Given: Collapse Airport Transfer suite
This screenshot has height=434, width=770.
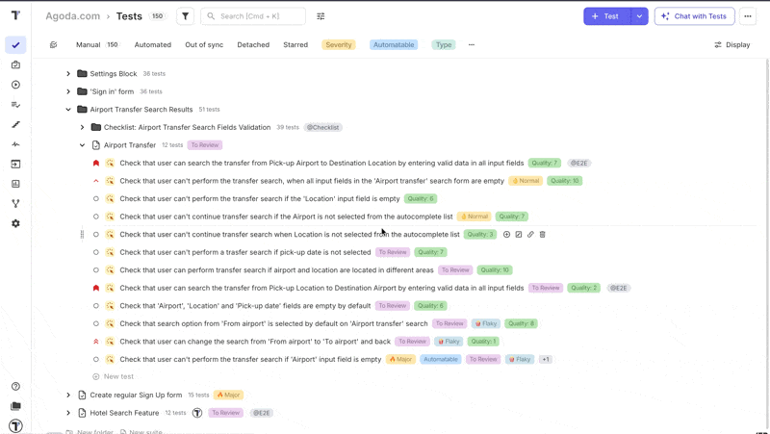Looking at the screenshot, I should (x=82, y=145).
